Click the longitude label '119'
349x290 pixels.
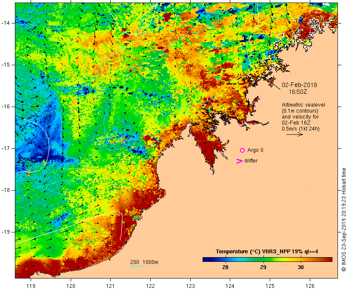[x=31, y=286]
